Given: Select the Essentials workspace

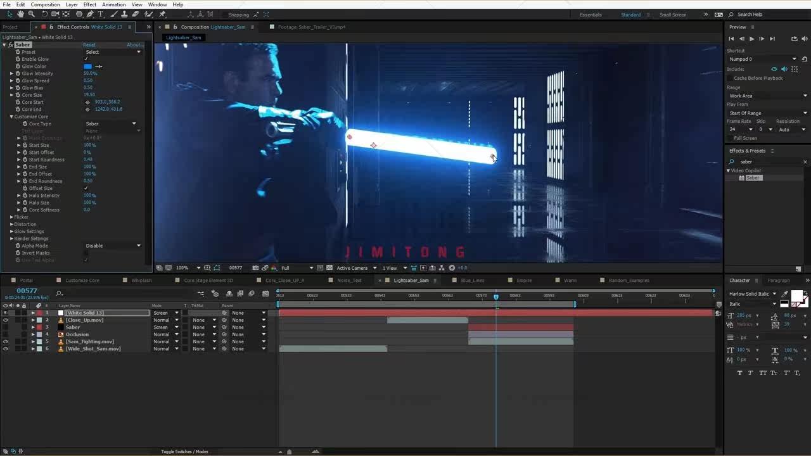Looking at the screenshot, I should [x=591, y=15].
